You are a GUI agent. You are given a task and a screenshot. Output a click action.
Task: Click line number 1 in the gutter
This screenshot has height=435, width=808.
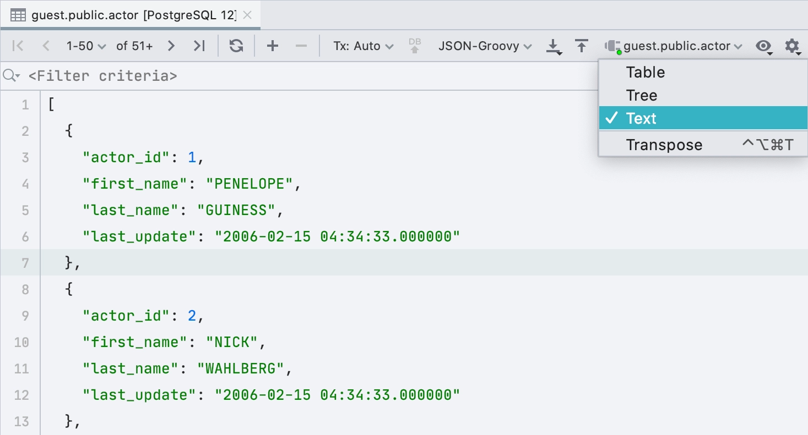tap(25, 104)
